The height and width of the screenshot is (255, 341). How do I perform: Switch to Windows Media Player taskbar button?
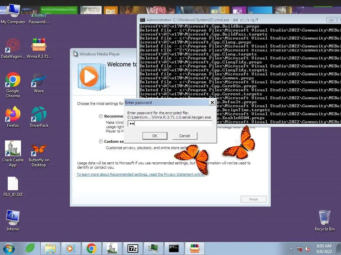tap(71, 248)
